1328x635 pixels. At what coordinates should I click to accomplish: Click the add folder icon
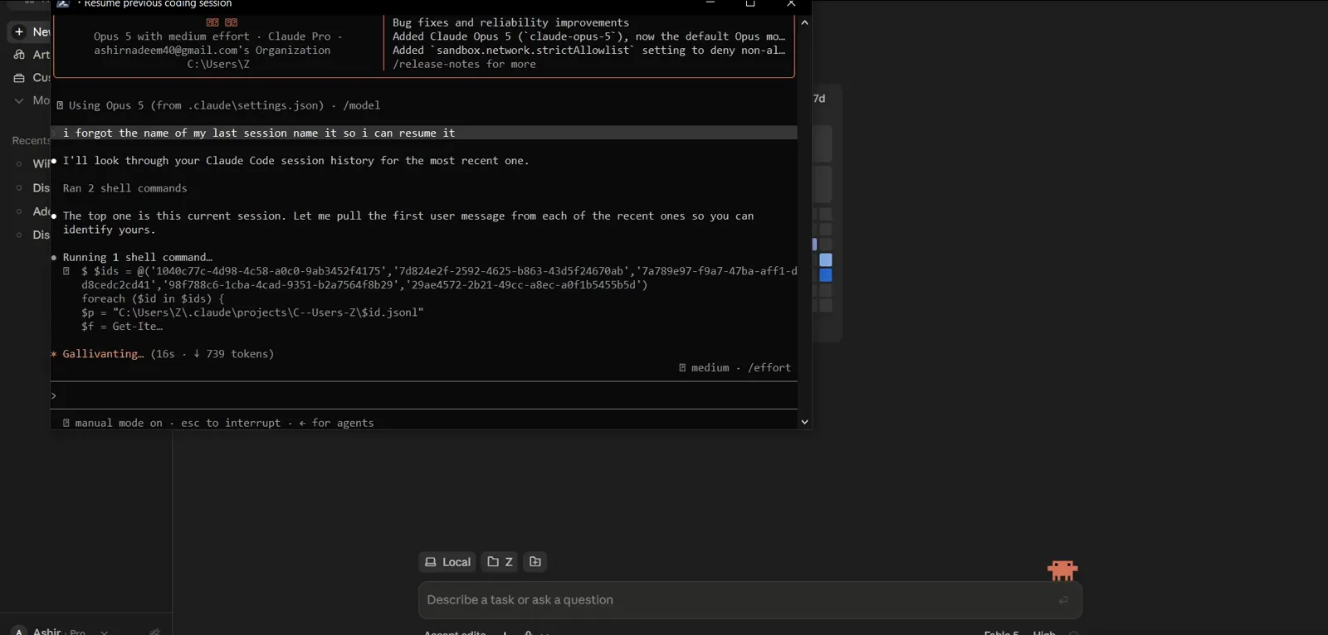tap(535, 562)
